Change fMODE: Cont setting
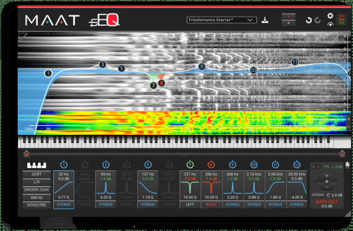 coord(37,189)
